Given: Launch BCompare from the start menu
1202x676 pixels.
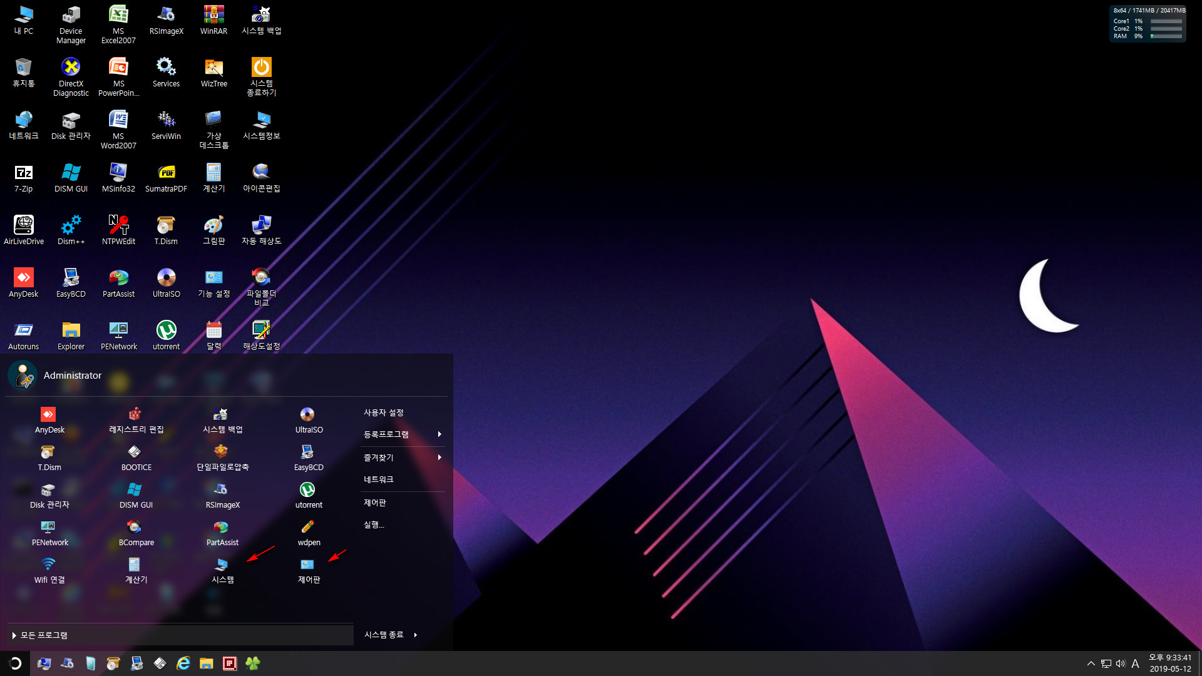Looking at the screenshot, I should coord(136,533).
